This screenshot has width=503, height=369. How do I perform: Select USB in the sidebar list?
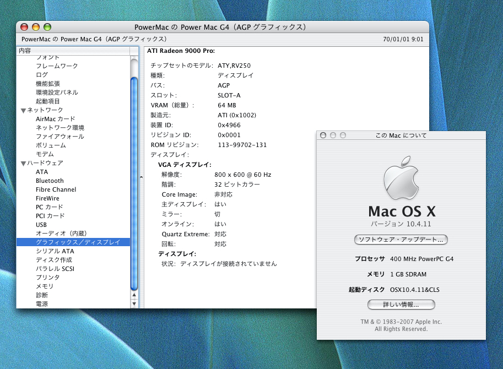(41, 225)
